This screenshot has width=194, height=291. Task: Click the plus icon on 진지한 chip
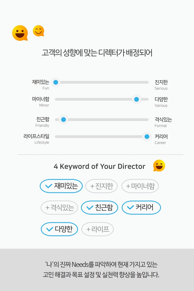[92, 186]
